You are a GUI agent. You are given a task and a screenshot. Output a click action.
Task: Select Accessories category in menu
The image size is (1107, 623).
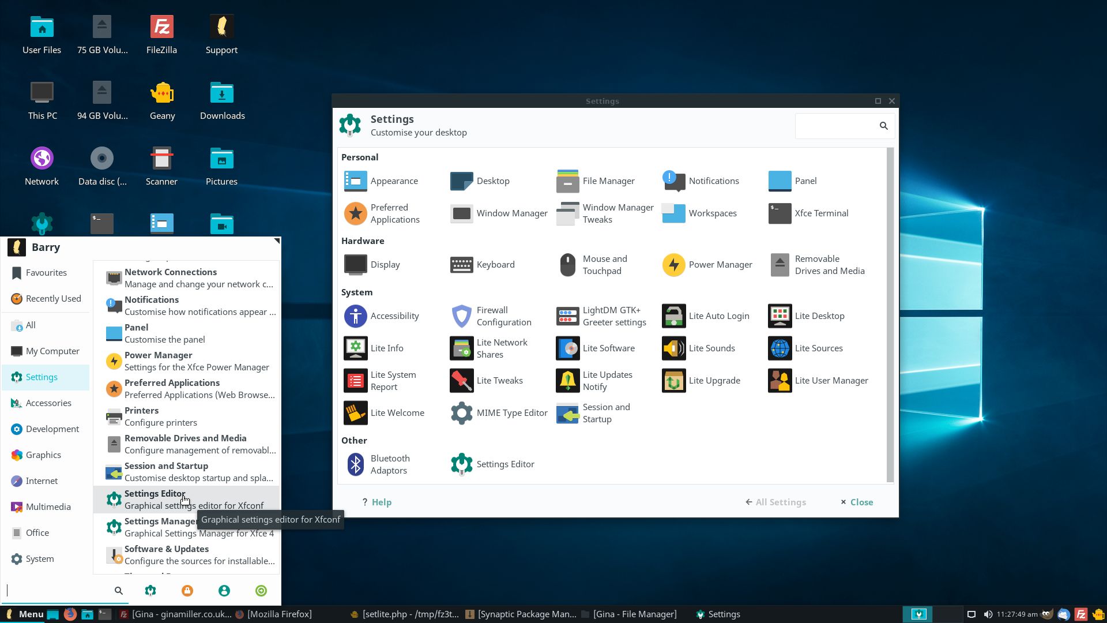[48, 403]
